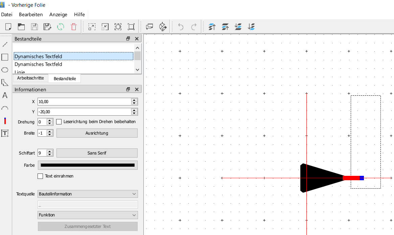Click the green reload icon
The width and height of the screenshot is (394, 235).
(x=61, y=27)
